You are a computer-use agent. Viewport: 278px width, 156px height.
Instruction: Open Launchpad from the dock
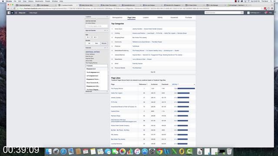(x=56, y=151)
